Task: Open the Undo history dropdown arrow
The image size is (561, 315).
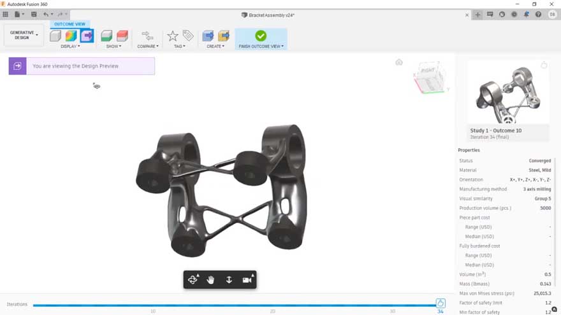Action: click(52, 14)
